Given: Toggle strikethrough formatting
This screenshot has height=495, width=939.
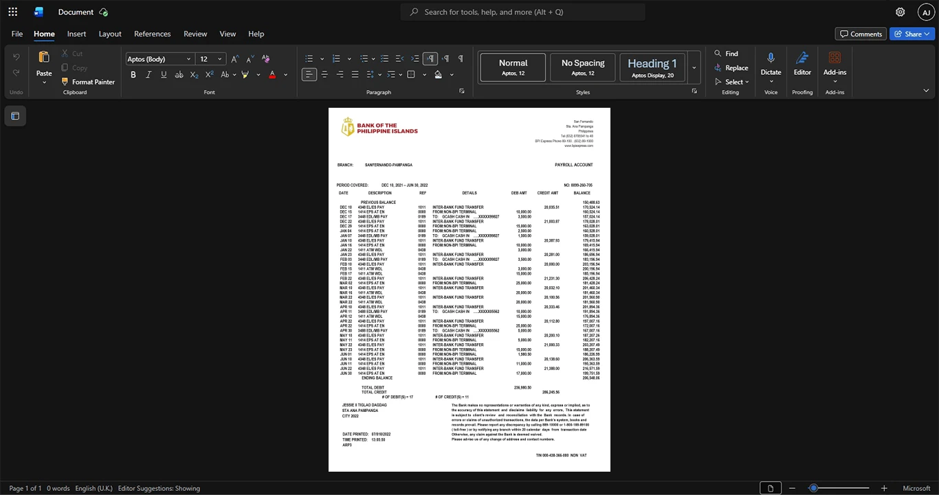Looking at the screenshot, I should 179,74.
